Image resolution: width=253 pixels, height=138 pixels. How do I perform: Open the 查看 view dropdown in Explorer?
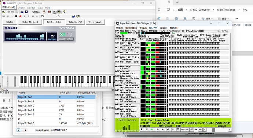223,19
